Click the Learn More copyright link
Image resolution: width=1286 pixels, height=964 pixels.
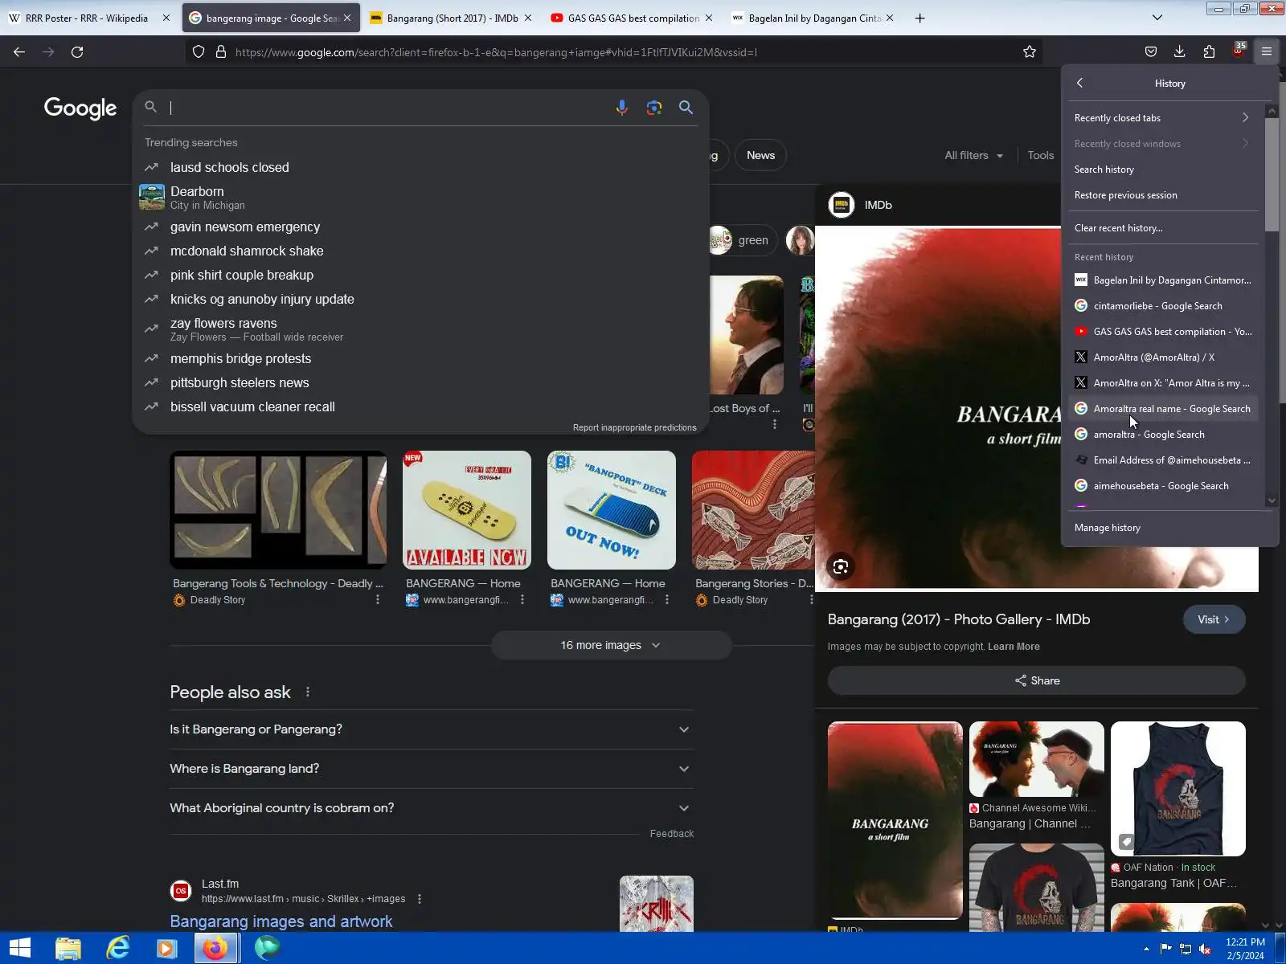1014,647
